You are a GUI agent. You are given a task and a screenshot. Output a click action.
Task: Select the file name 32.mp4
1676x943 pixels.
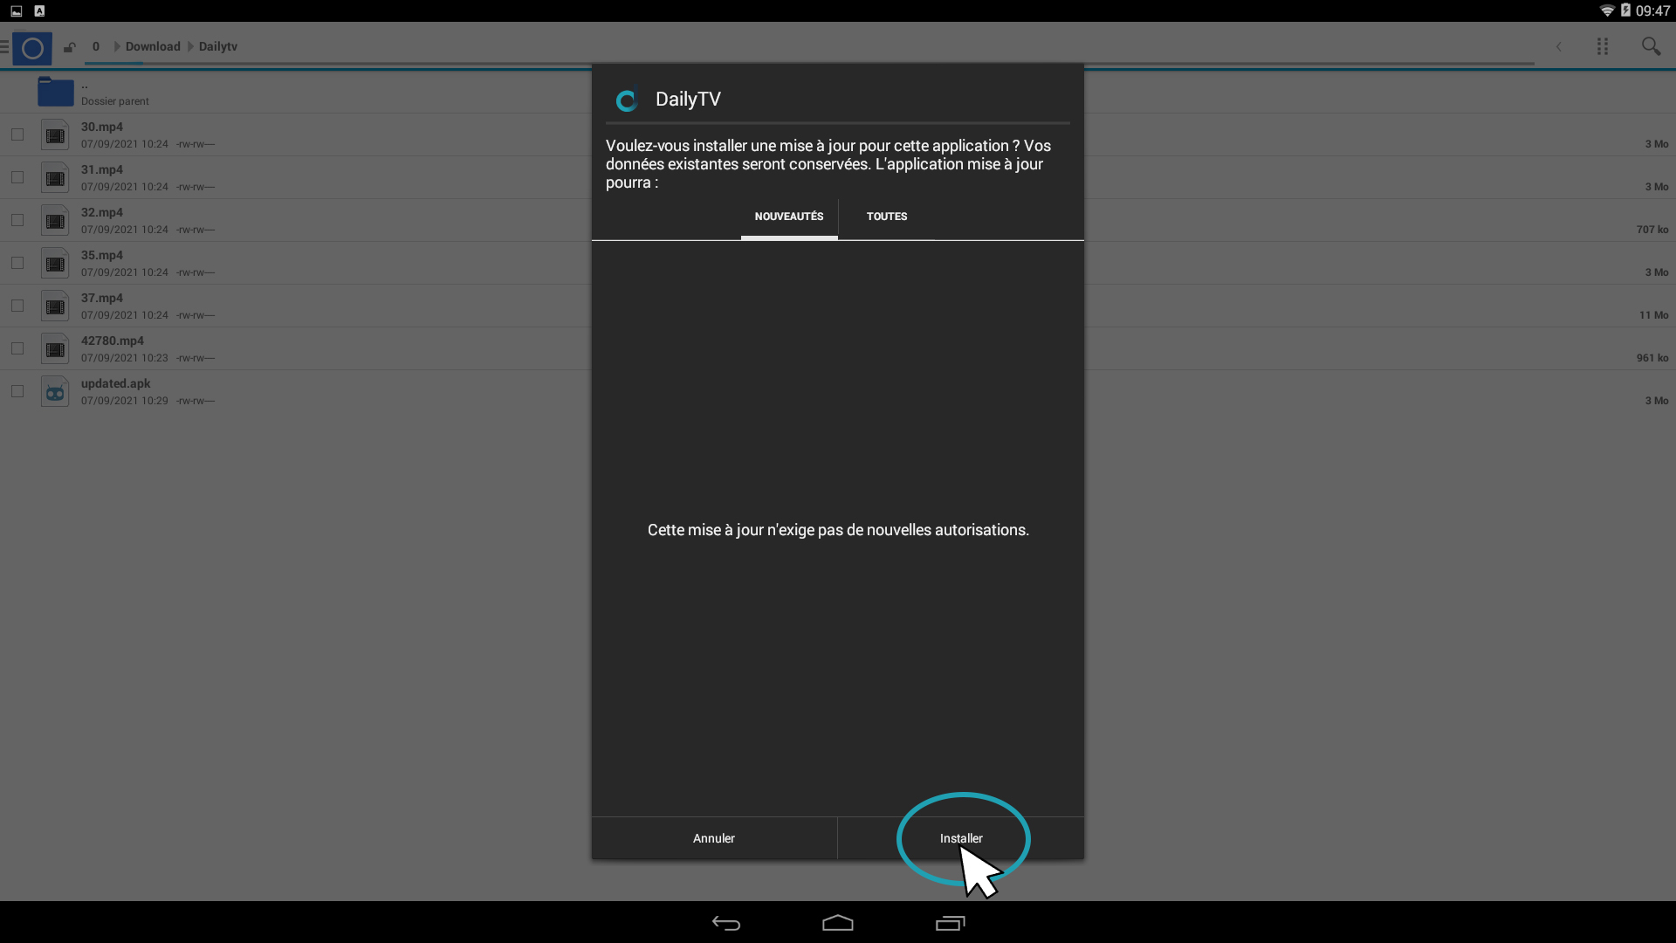pyautogui.click(x=102, y=212)
